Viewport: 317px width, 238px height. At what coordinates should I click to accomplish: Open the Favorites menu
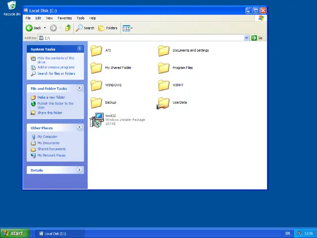pyautogui.click(x=65, y=18)
